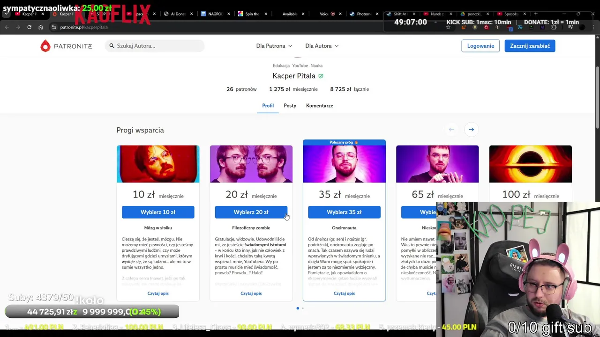
Task: Expand the Dla Patrona menu
Action: click(x=274, y=46)
